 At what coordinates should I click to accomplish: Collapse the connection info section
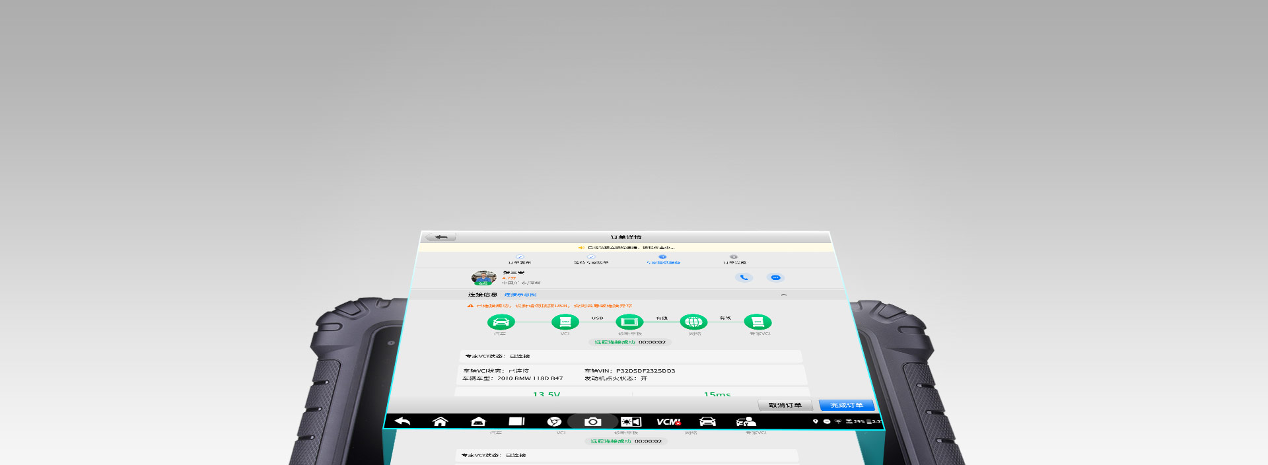point(784,295)
